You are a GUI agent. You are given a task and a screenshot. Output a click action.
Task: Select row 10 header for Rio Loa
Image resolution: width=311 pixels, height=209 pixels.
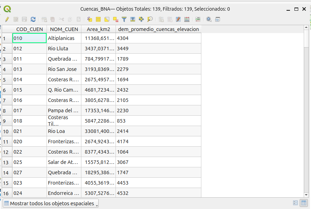click(6, 131)
